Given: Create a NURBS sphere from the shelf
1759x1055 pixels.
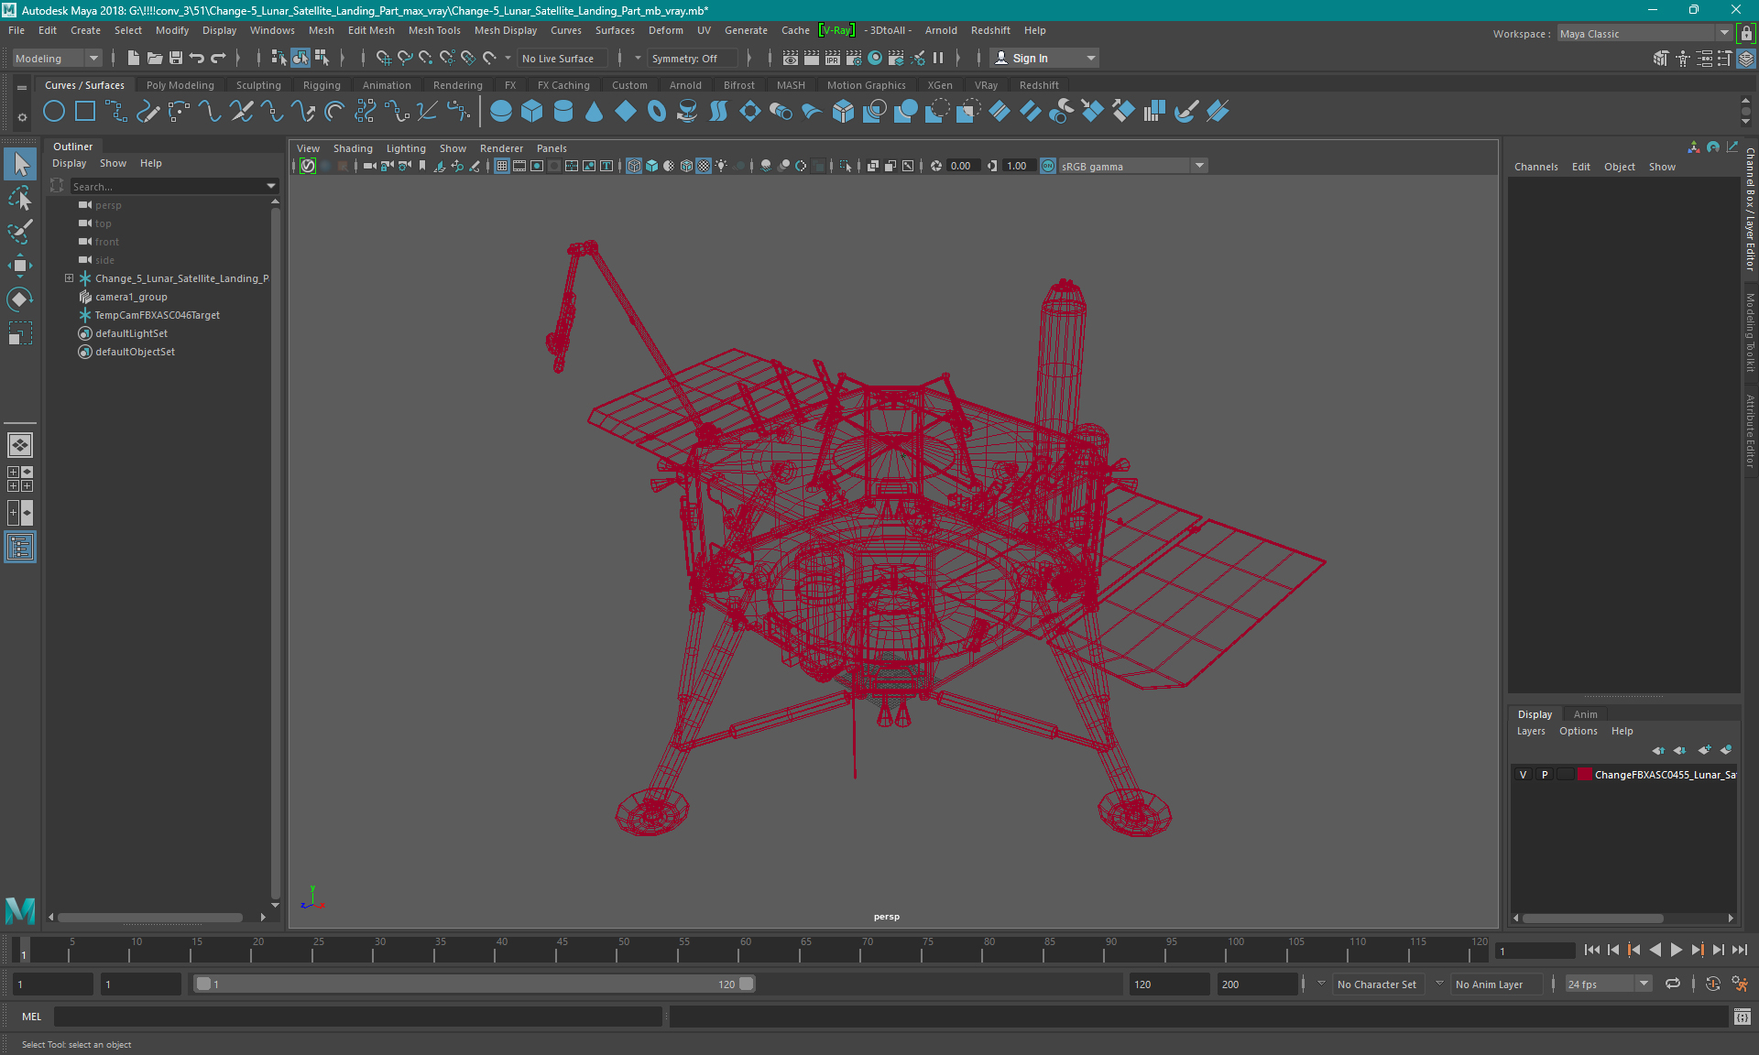Looking at the screenshot, I should click(501, 112).
